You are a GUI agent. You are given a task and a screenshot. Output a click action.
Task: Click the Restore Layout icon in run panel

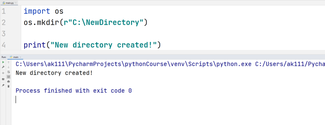3,79
